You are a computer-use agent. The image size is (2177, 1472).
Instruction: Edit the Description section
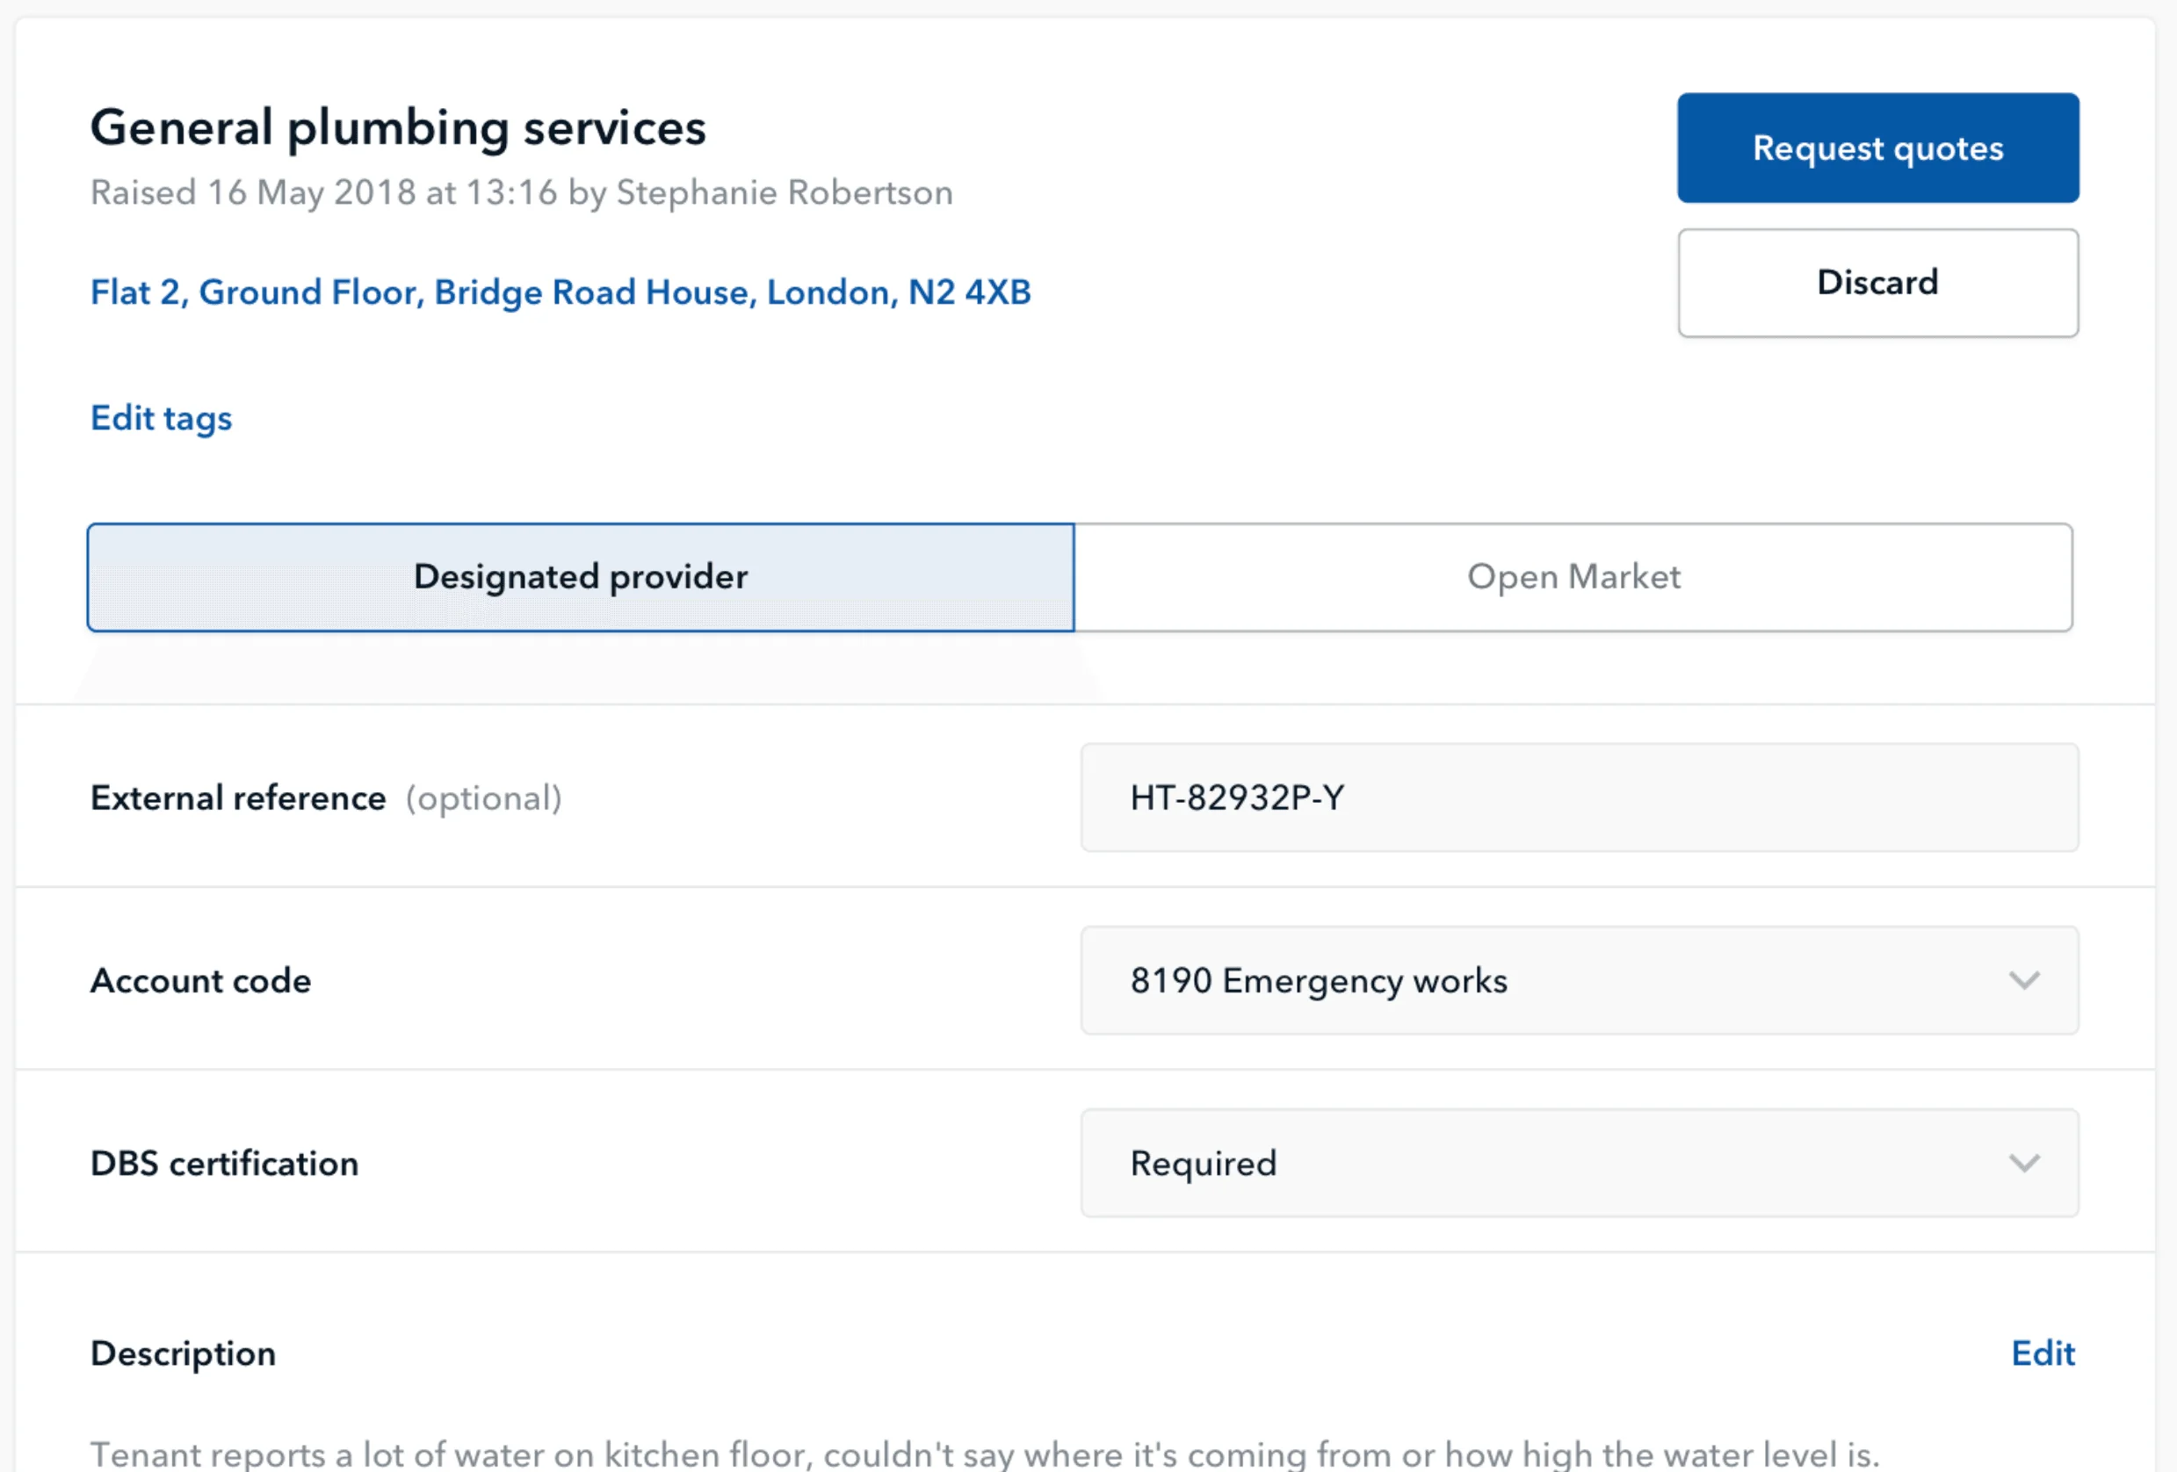pos(2043,1353)
